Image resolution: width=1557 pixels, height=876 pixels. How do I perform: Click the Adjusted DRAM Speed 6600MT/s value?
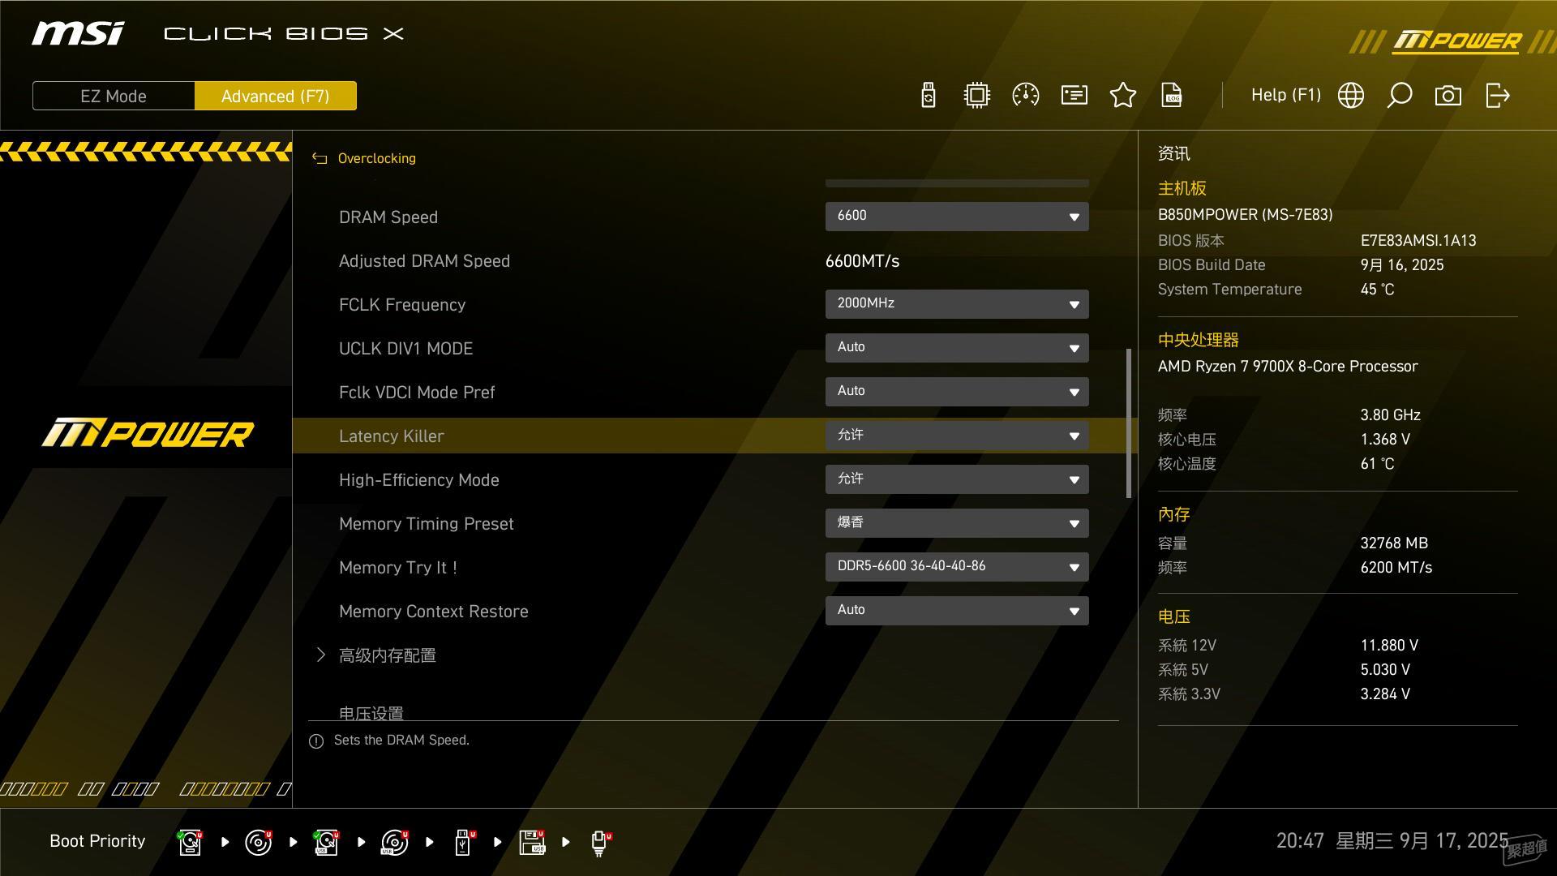click(863, 261)
